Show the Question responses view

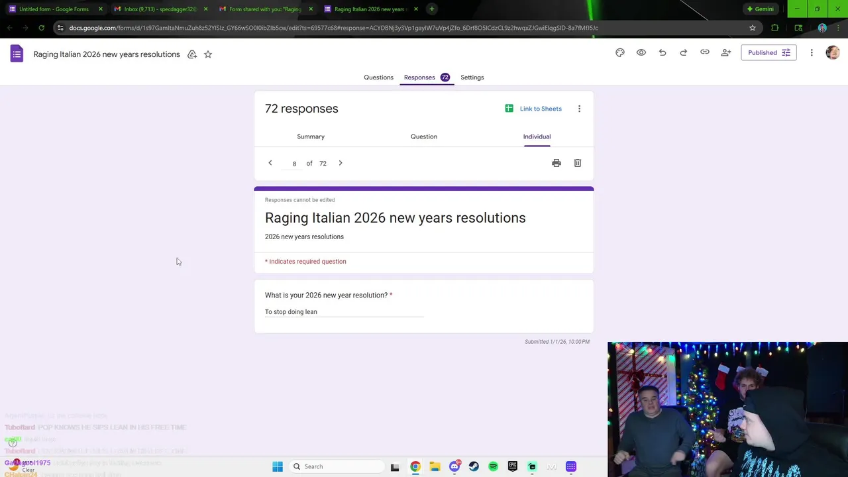point(424,136)
